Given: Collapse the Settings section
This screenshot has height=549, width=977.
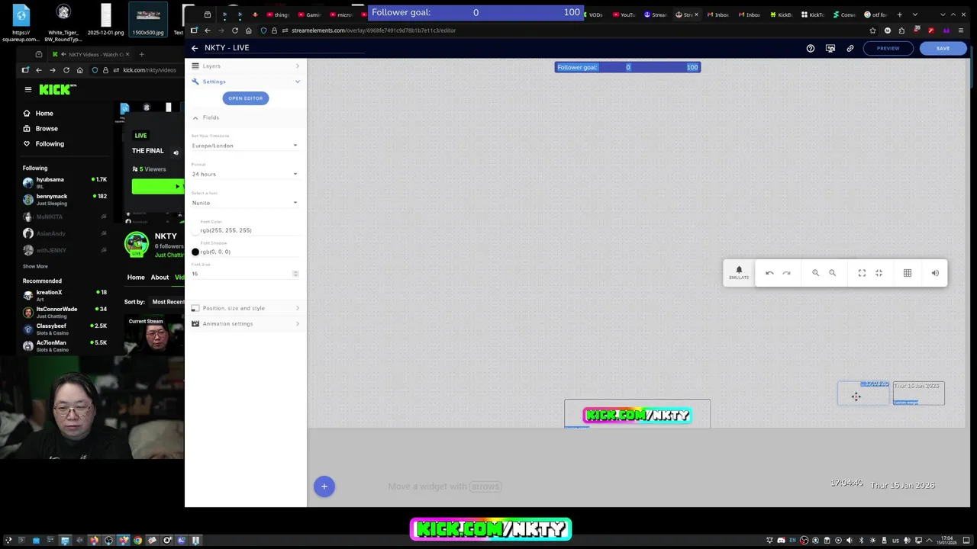Looking at the screenshot, I should click(298, 82).
